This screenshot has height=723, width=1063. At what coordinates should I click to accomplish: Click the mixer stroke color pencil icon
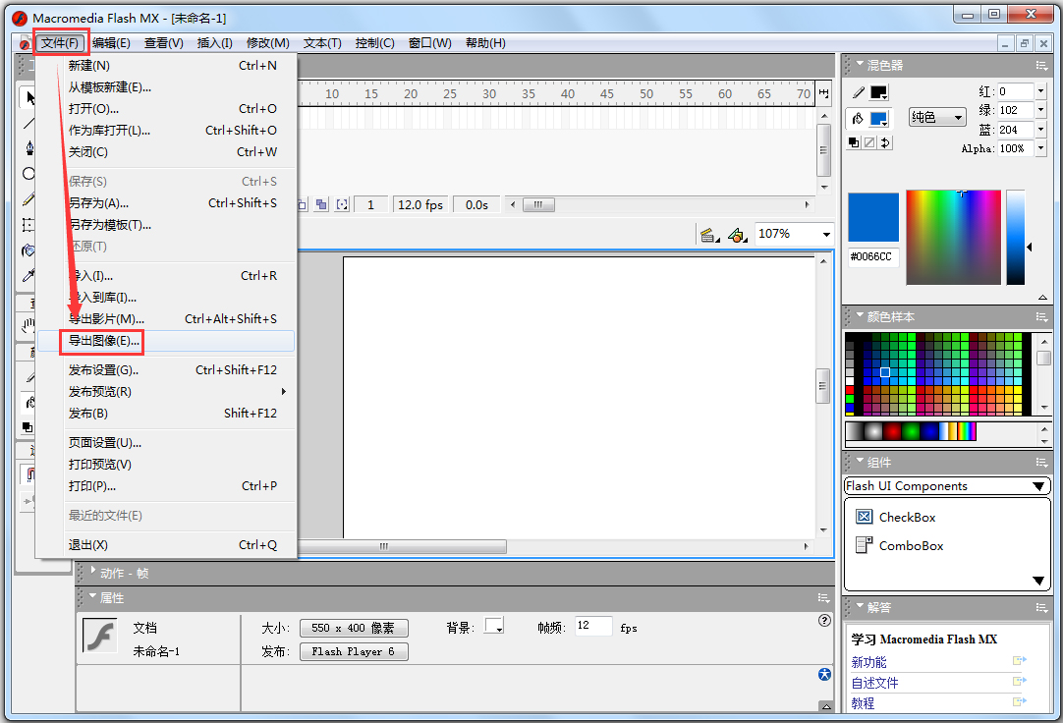859,92
